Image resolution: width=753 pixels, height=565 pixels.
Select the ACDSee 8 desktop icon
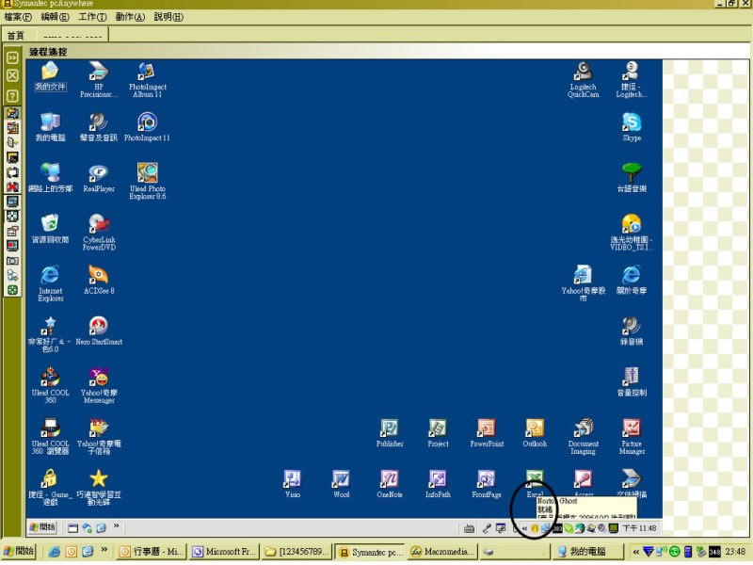[x=99, y=280]
